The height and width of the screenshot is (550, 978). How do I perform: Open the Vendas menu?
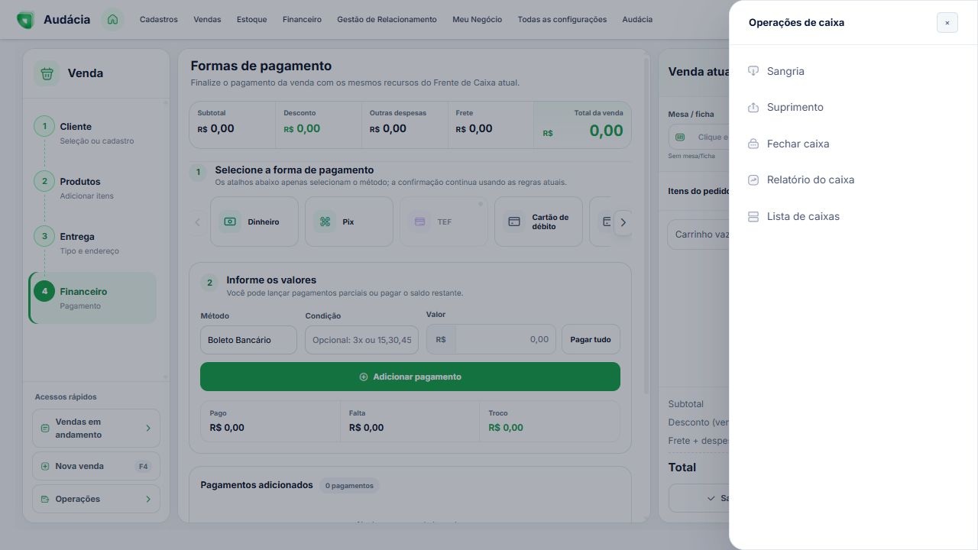tap(207, 19)
